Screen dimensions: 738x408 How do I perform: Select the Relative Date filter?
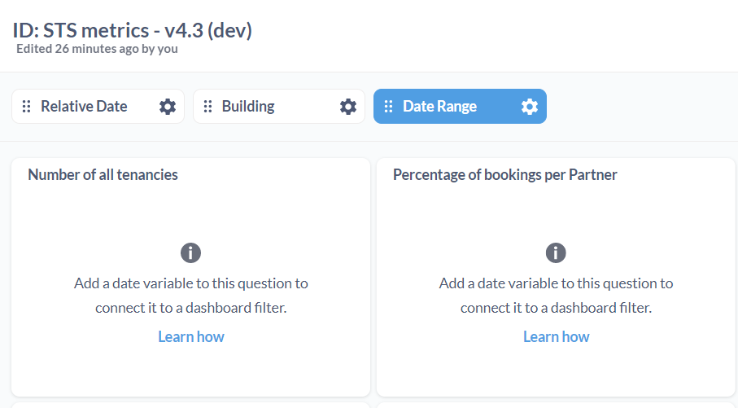point(98,107)
